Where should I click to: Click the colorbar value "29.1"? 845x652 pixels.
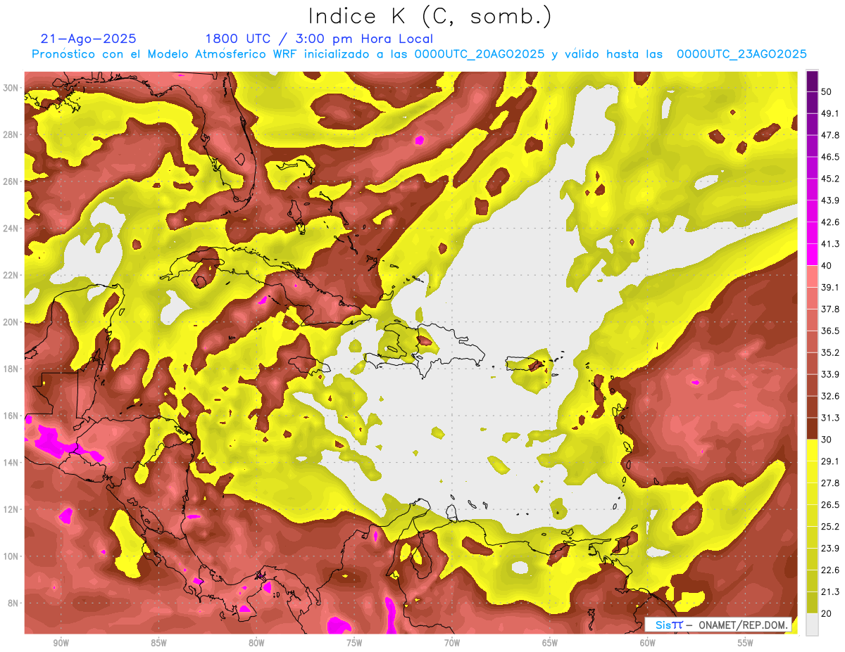coord(830,461)
